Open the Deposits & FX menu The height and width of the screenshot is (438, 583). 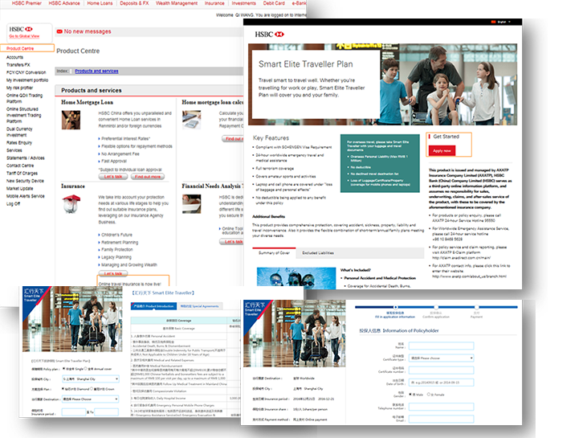(x=134, y=3)
